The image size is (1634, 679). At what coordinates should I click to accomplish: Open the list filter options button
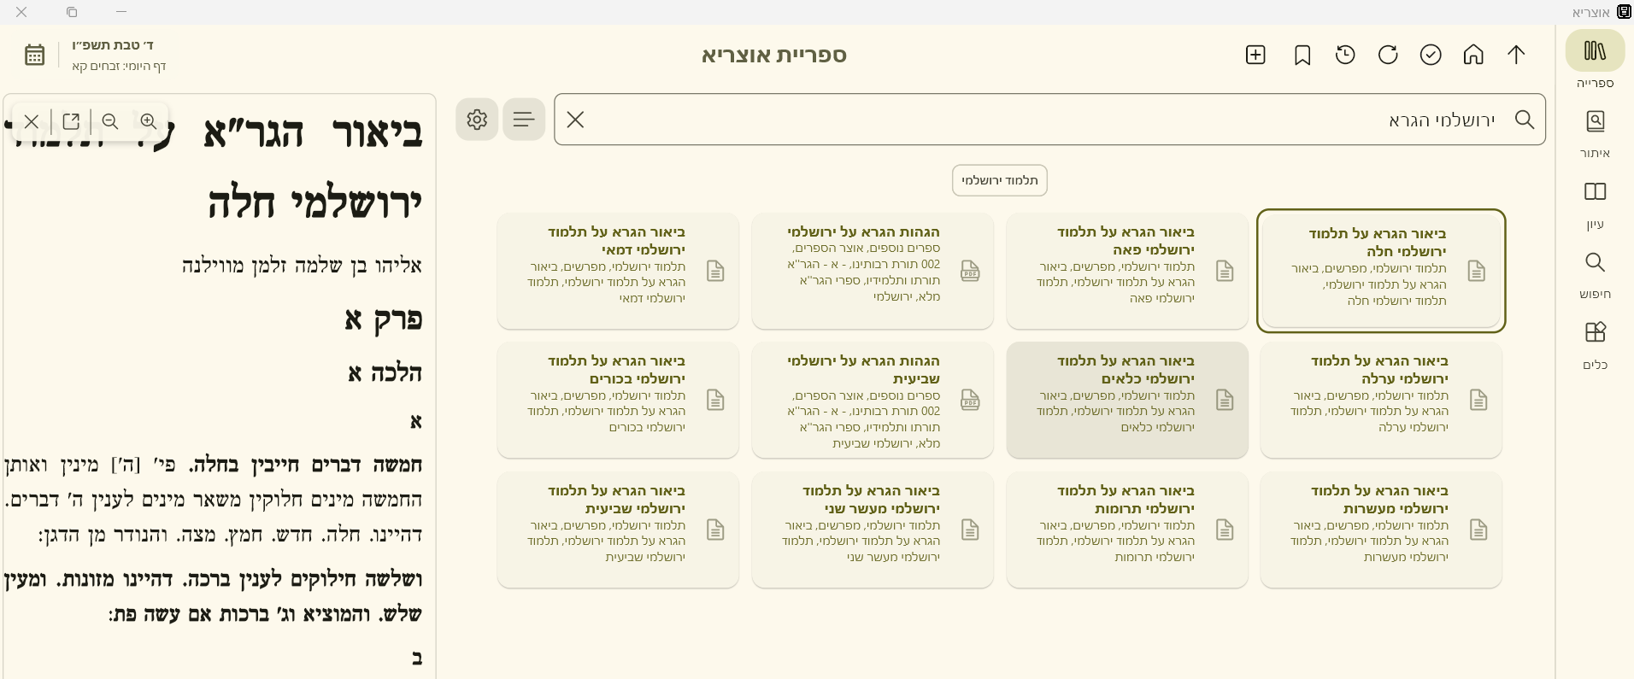[524, 120]
